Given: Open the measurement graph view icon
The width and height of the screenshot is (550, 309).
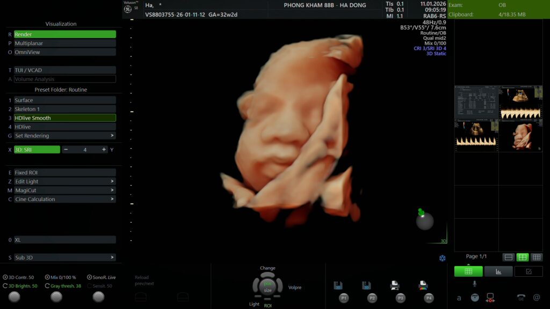Looking at the screenshot, I should (498, 271).
